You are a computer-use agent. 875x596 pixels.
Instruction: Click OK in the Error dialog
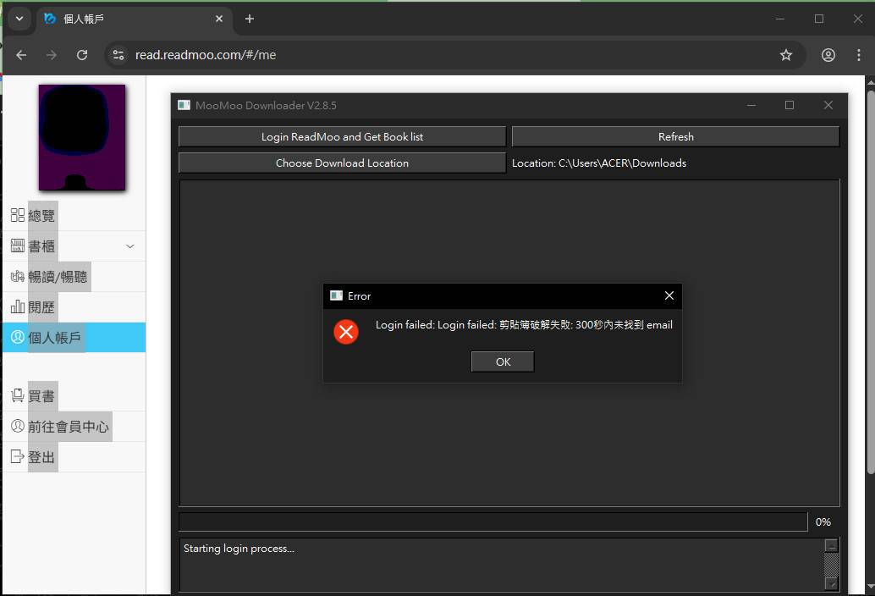503,361
